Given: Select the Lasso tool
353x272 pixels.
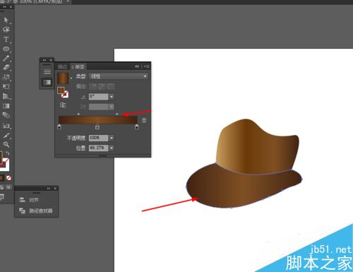Looking at the screenshot, I should (x=6, y=30).
